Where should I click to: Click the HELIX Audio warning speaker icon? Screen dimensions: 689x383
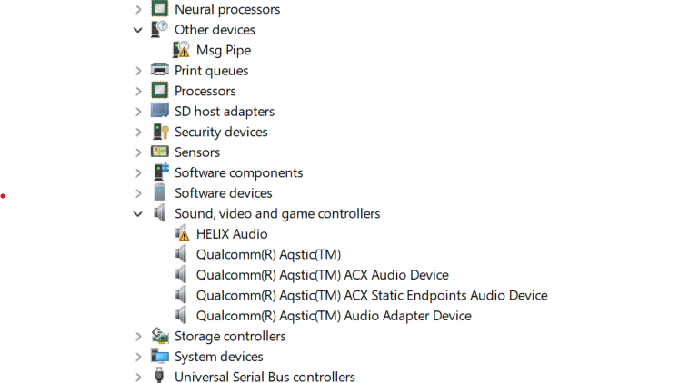182,234
